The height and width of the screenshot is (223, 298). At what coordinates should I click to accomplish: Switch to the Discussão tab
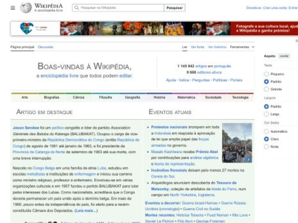click(45, 47)
